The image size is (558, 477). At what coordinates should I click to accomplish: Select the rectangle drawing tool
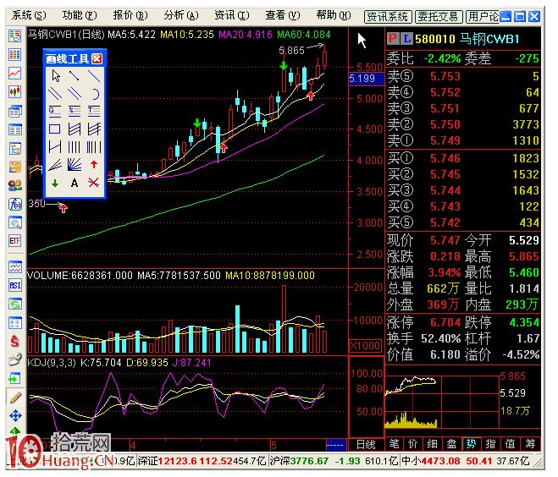tap(55, 129)
